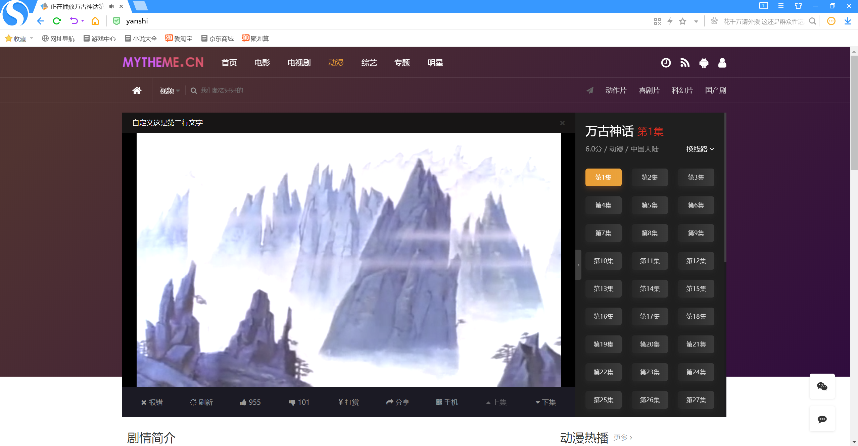Open the Android app icon
Screen dimensions: 858x446
coord(704,63)
